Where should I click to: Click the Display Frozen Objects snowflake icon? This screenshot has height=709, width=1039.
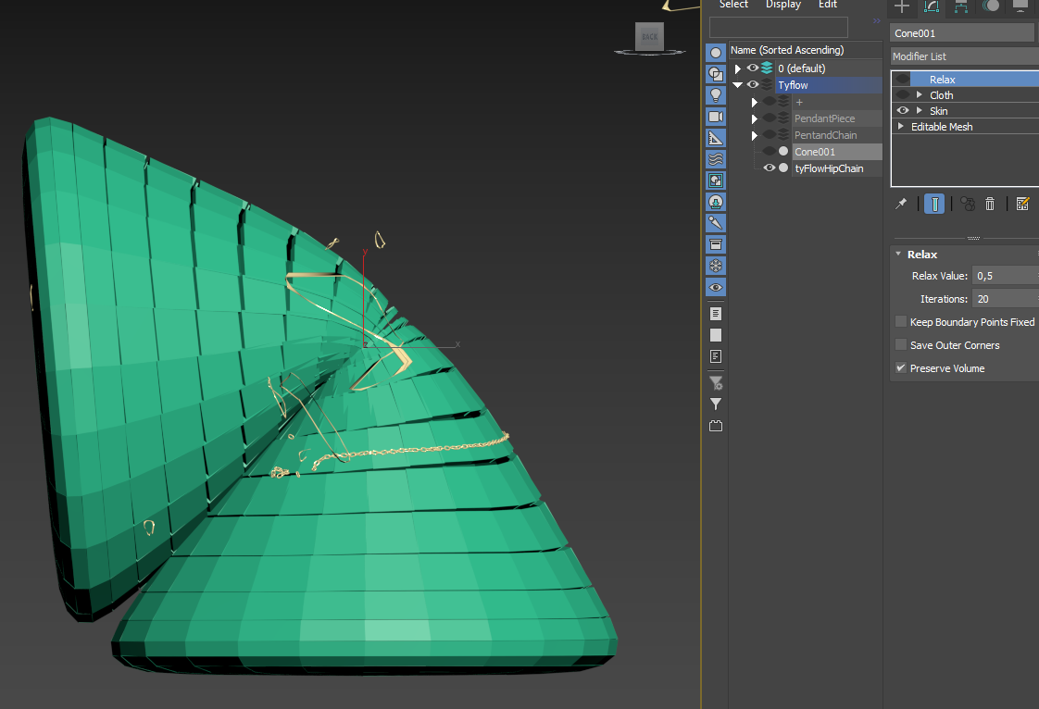[x=715, y=266]
